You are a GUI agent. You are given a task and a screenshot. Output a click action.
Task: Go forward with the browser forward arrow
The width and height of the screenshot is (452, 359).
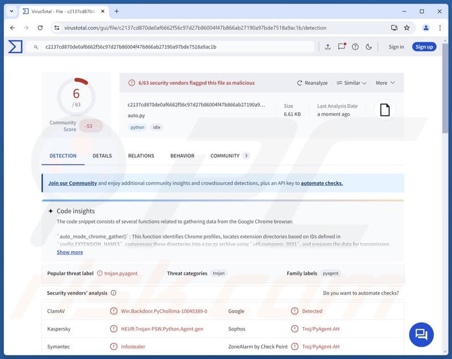pos(26,27)
